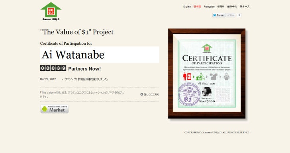Click the like count bubble showing 5
Screen dimensions: 290x153
239,15
